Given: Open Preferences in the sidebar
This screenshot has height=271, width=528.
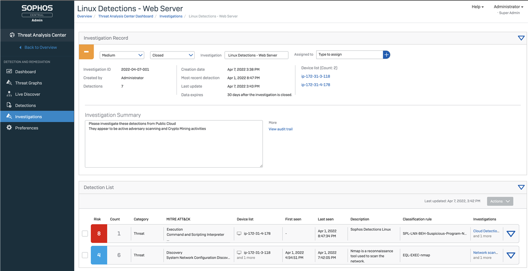Looking at the screenshot, I should (37, 128).
